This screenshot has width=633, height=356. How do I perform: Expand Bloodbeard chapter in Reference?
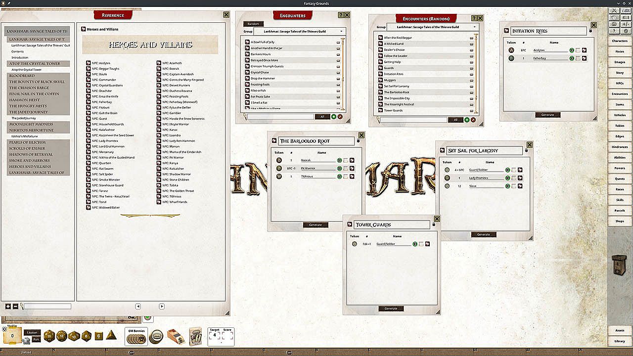[38, 76]
